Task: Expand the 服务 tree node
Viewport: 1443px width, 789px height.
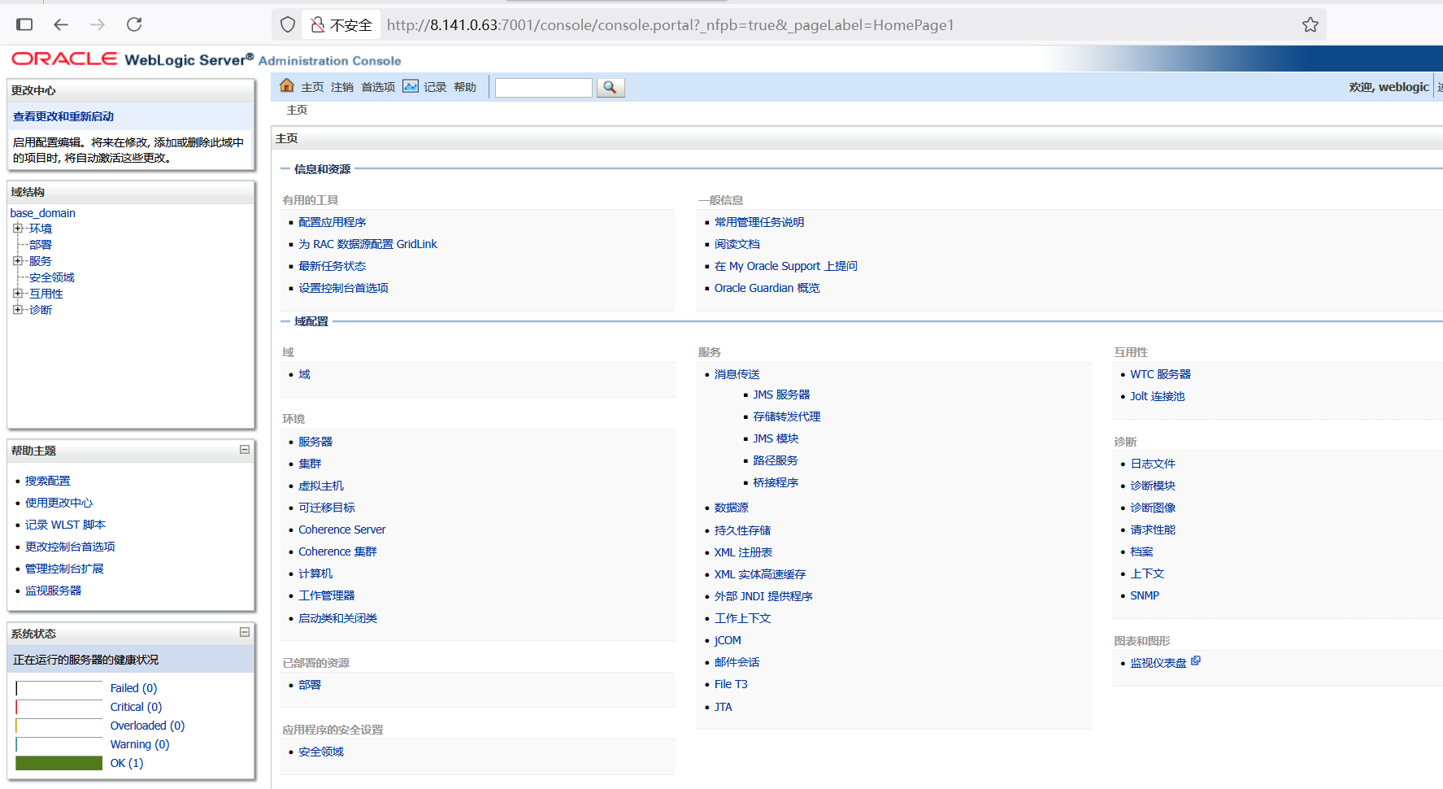Action: click(17, 261)
